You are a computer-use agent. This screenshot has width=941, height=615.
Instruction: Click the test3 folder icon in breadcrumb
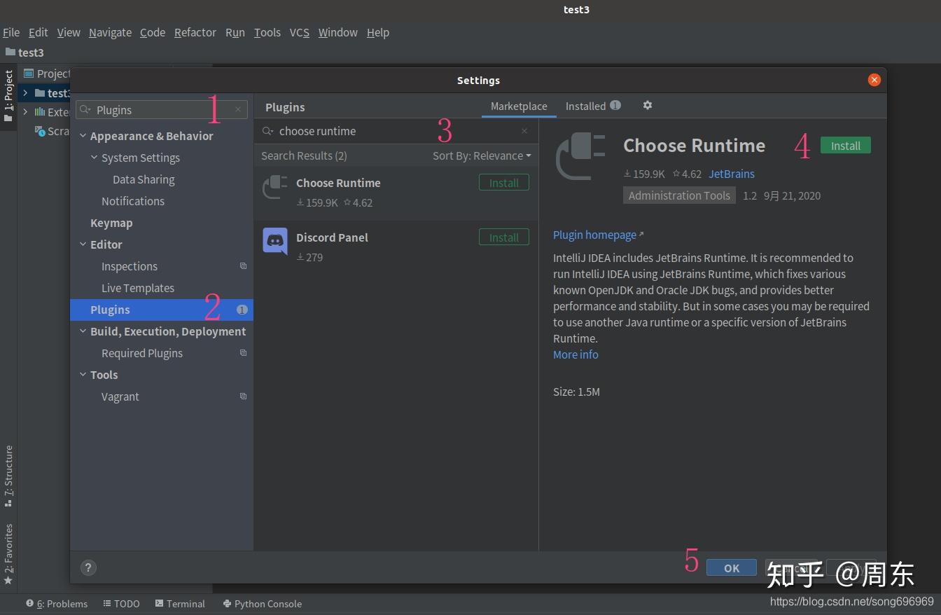[x=10, y=53]
